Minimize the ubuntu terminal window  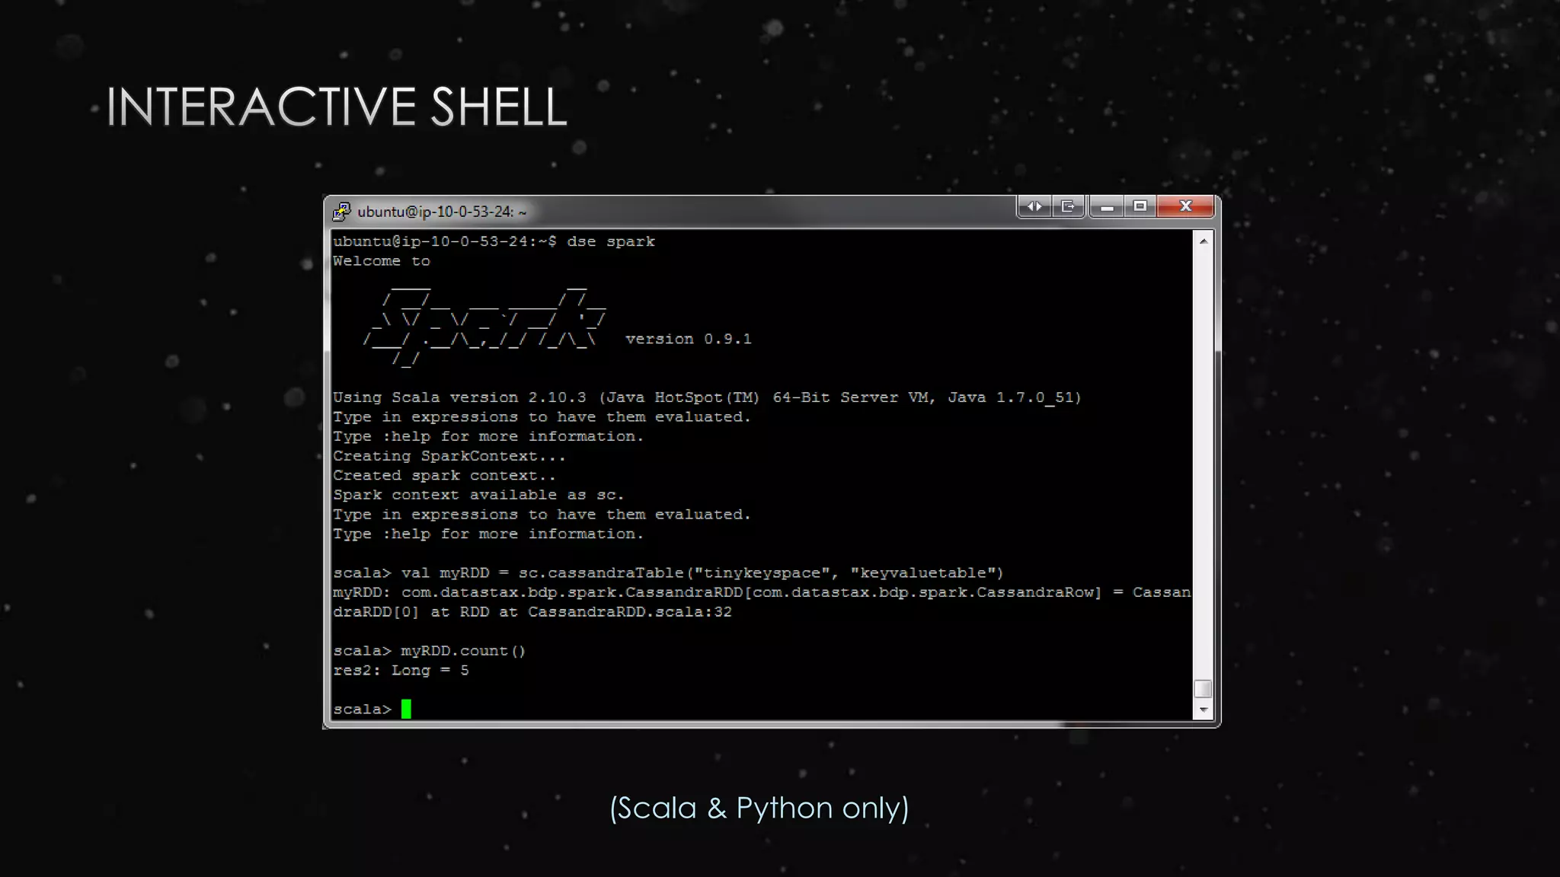point(1107,206)
